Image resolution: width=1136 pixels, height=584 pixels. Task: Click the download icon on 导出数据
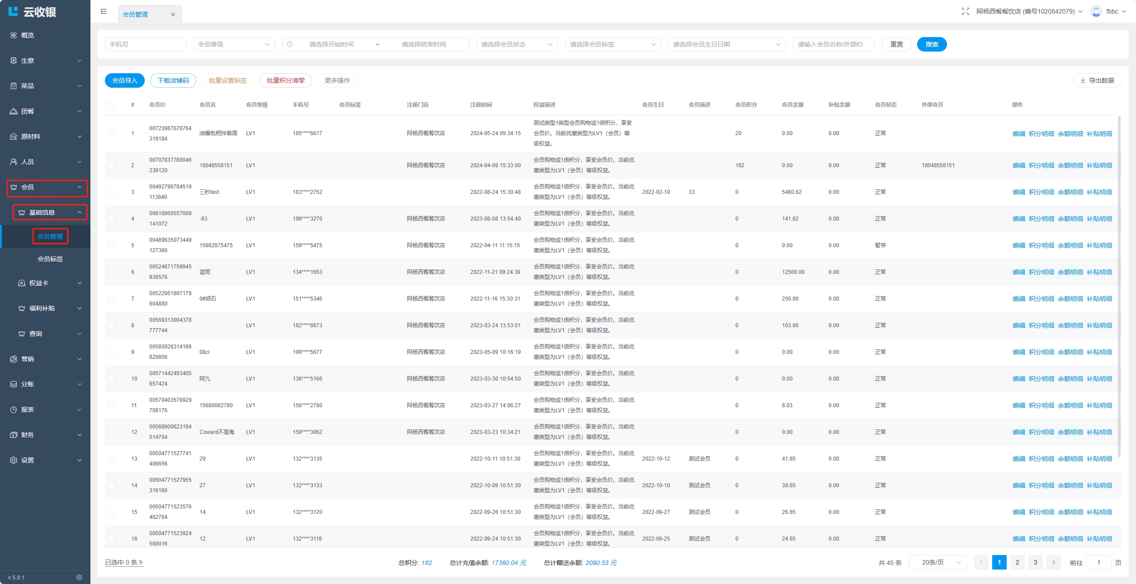1083,80
